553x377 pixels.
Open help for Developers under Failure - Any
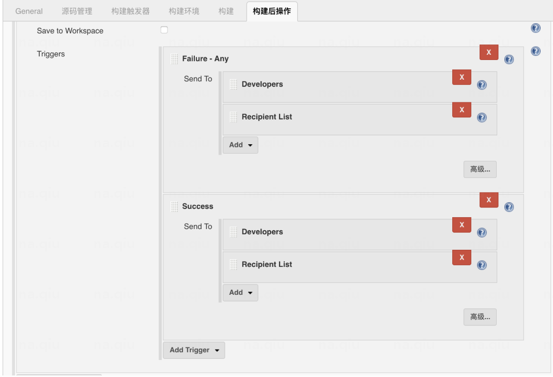[481, 85]
